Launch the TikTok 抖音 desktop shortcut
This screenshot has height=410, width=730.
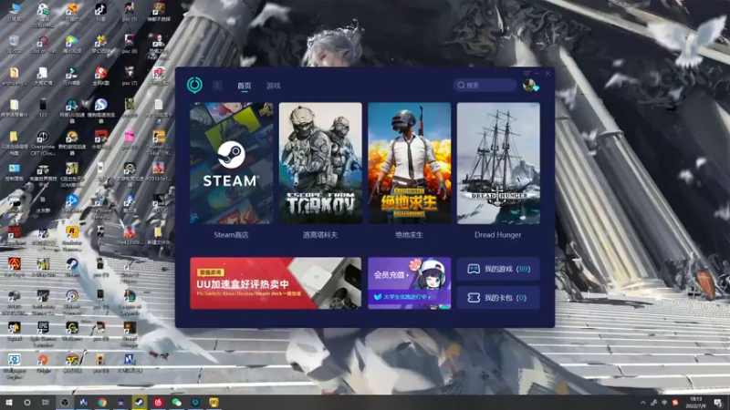tap(100, 12)
